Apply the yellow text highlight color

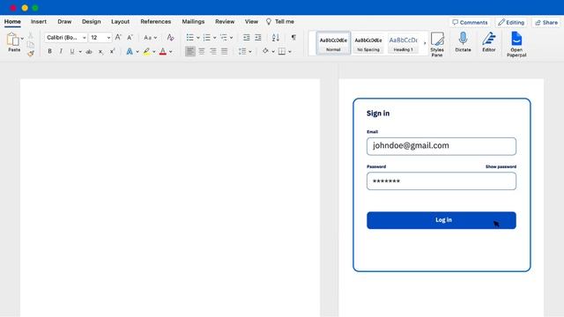pyautogui.click(x=146, y=52)
